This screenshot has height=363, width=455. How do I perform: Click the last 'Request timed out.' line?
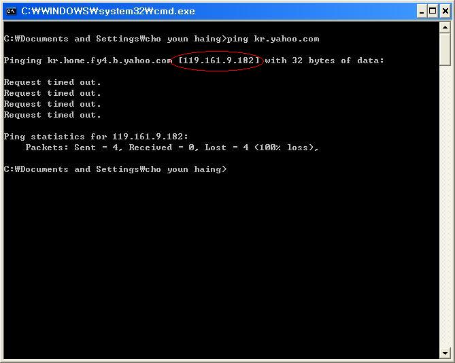click(52, 115)
